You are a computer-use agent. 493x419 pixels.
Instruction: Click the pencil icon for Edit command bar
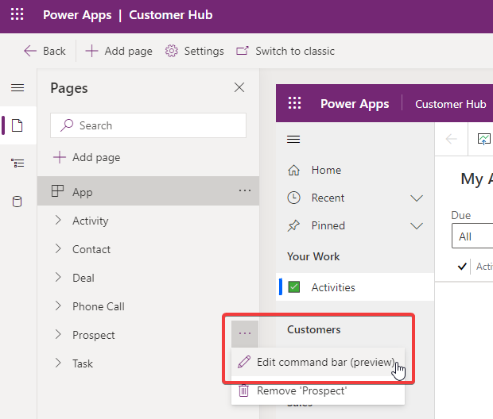pyautogui.click(x=244, y=362)
